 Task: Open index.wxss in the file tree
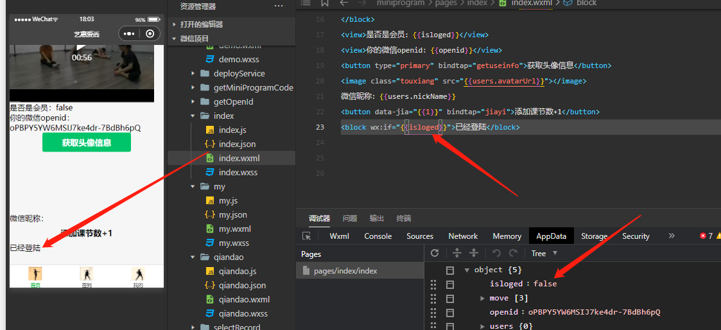tap(238, 172)
